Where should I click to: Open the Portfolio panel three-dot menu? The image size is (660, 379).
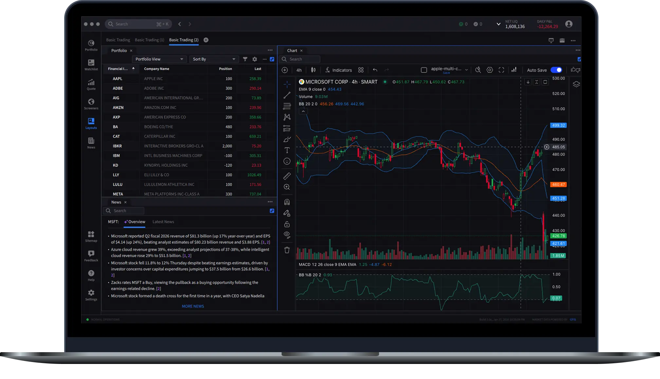coord(270,50)
